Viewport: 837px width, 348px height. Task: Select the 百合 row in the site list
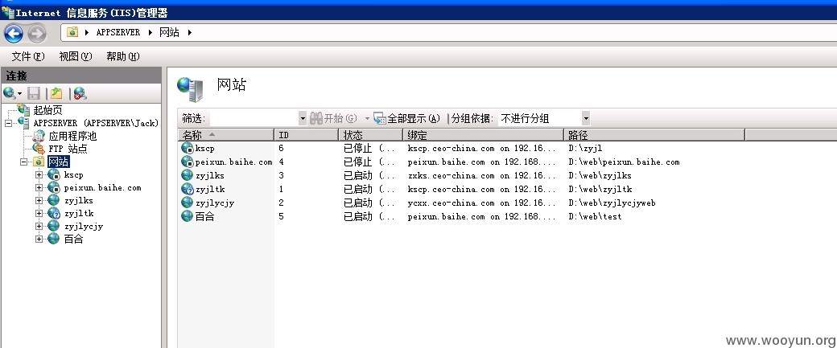462,216
